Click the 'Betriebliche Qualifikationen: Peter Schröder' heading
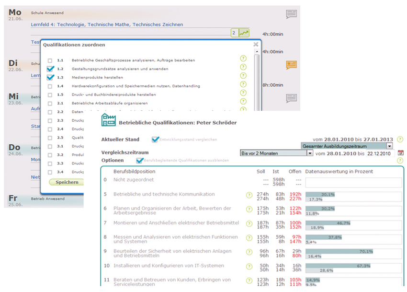The height and width of the screenshot is (292, 407). coord(178,123)
